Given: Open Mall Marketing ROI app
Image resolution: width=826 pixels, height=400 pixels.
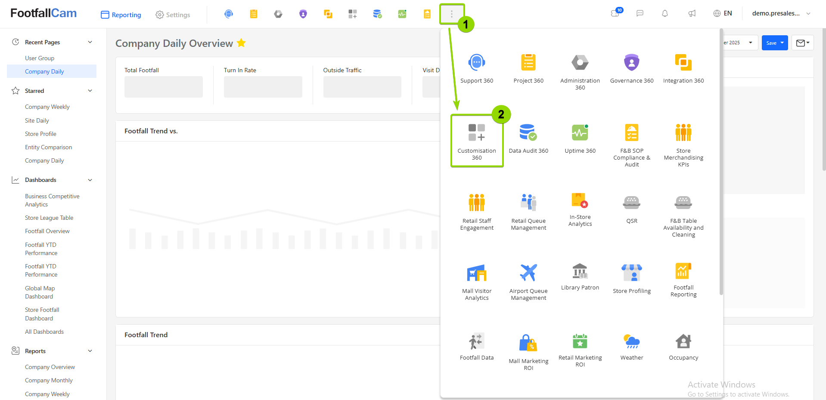Looking at the screenshot, I should 528,352.
